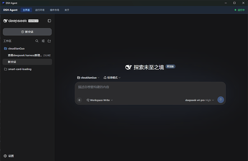Expand the smart-card-loading workspace
Image resolution: width=248 pixels, height=161 pixels.
[x=27, y=69]
